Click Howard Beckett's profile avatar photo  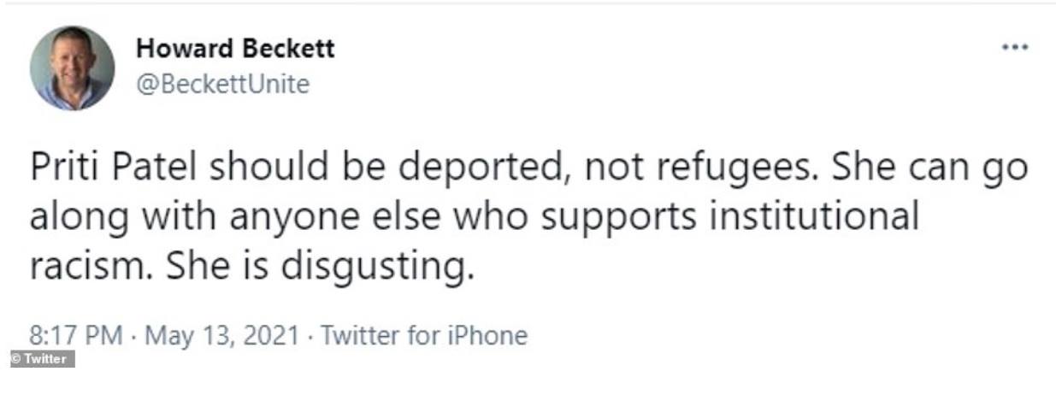click(x=72, y=68)
